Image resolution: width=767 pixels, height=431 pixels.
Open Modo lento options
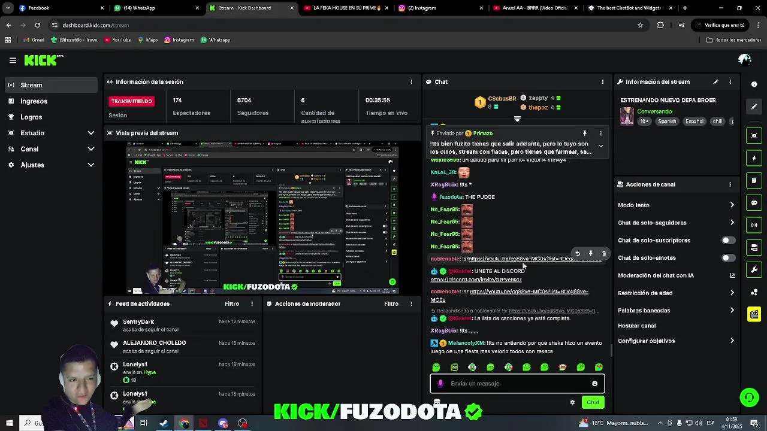[676, 205]
